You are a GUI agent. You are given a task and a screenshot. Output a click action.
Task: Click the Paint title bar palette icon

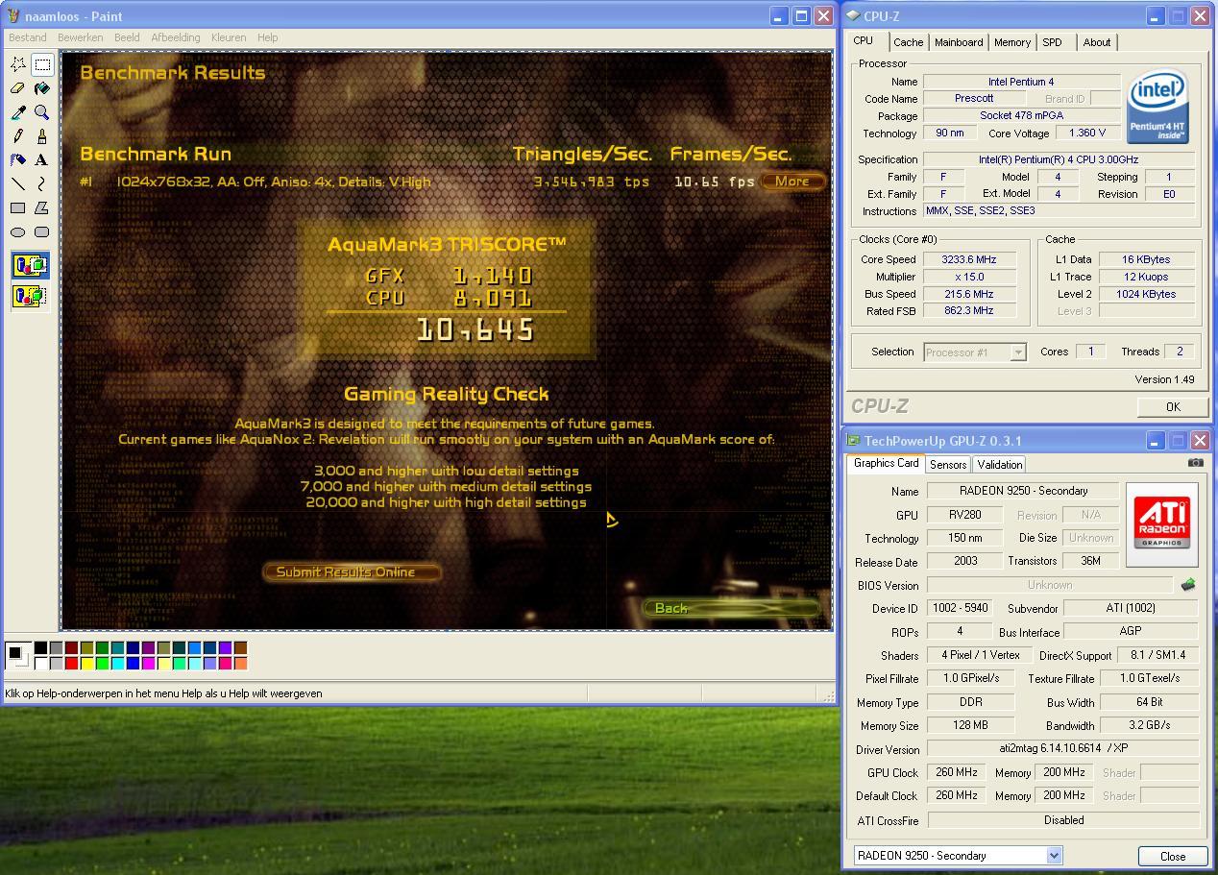(13, 15)
